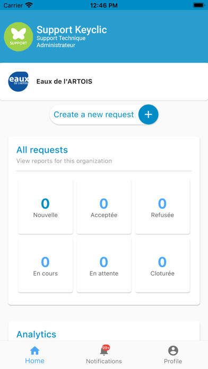Image resolution: width=208 pixels, height=369 pixels.
Task: Expand the Analytics section
Action: pyautogui.click(x=36, y=334)
